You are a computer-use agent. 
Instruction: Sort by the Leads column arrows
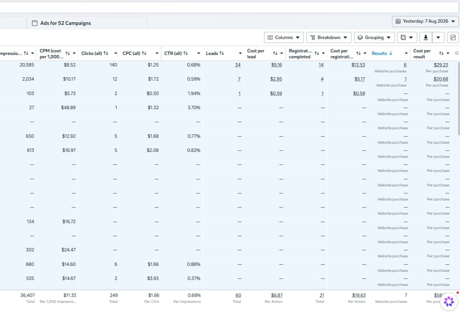pyautogui.click(x=222, y=53)
